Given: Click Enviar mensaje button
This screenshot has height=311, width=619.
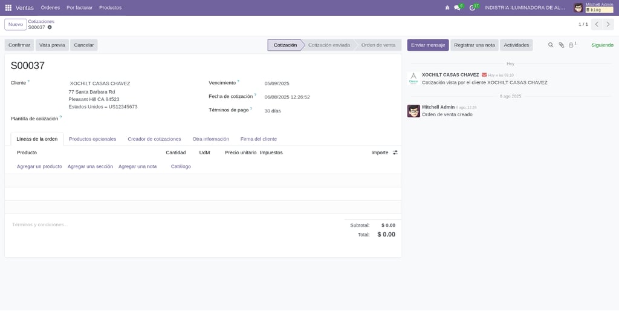Looking at the screenshot, I should tap(428, 45).
